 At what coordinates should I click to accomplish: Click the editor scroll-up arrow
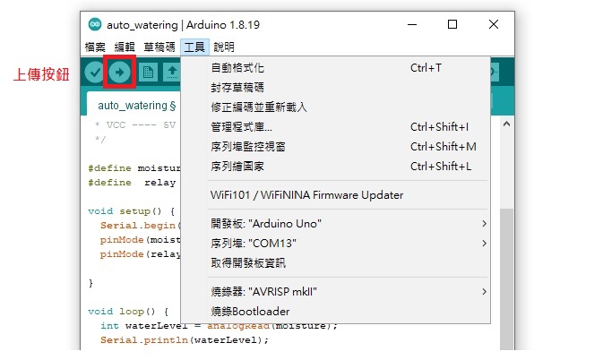[506, 124]
